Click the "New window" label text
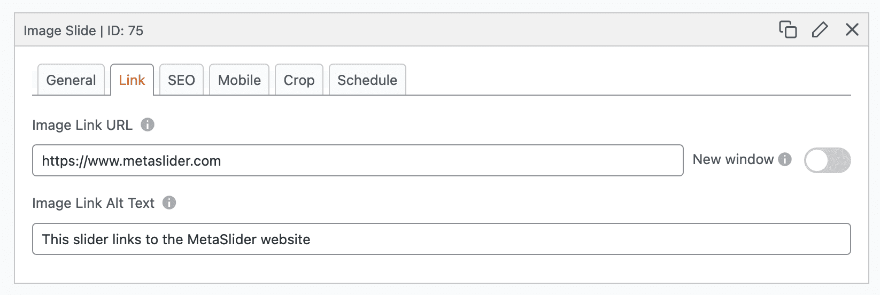This screenshot has width=880, height=295. point(733,159)
